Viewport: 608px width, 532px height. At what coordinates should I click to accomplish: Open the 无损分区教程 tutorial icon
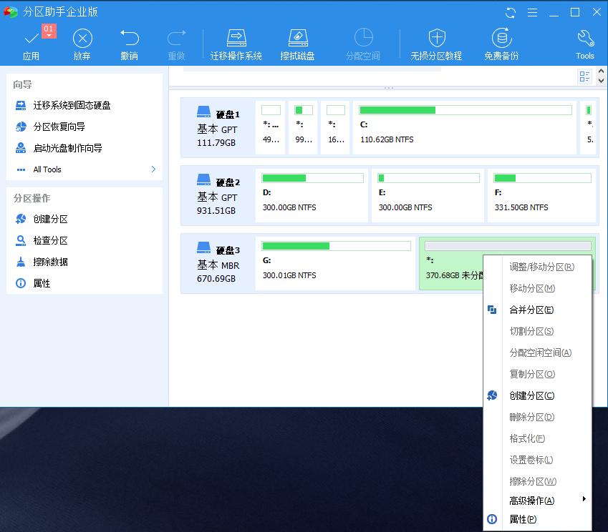(x=435, y=39)
